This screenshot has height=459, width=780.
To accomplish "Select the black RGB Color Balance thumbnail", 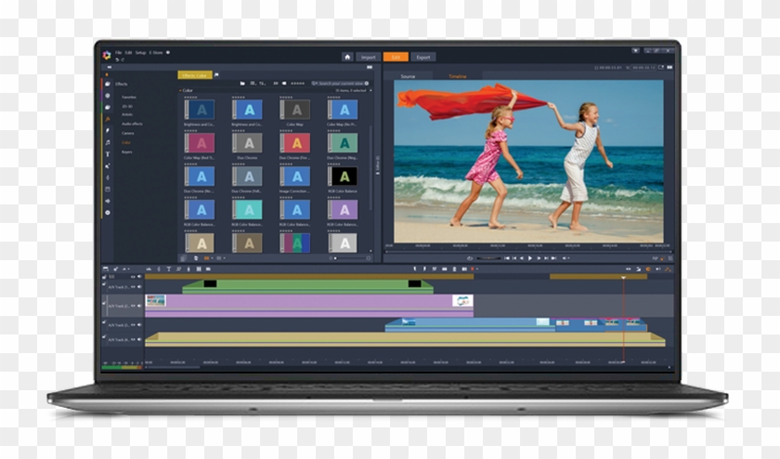I will tap(343, 176).
